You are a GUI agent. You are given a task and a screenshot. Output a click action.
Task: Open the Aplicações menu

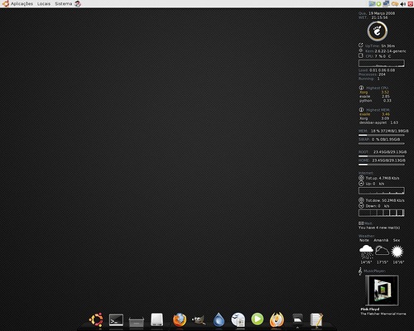pos(22,3)
